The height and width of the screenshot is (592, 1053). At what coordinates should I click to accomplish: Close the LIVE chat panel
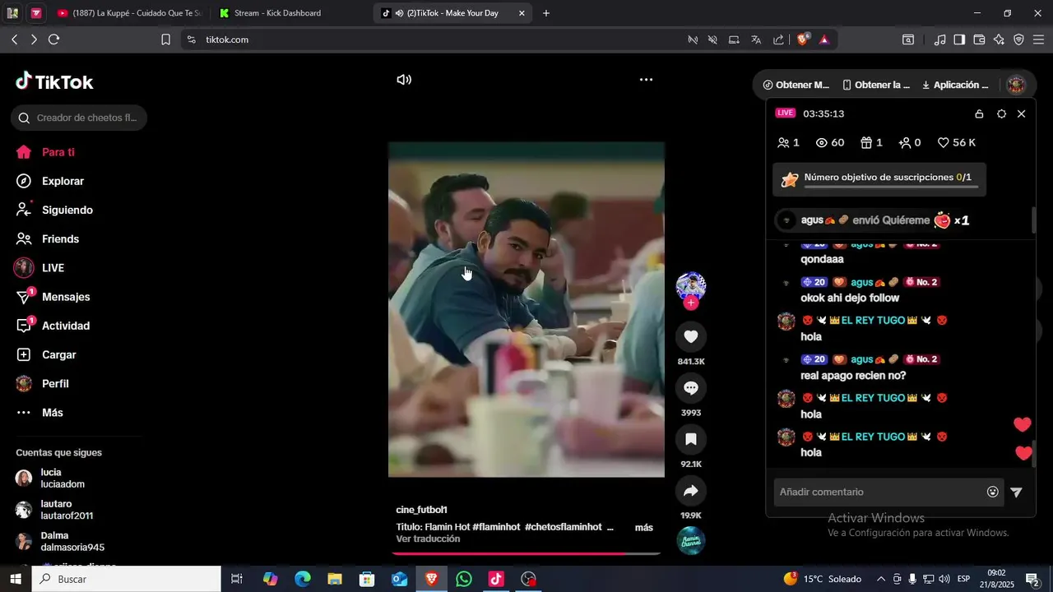[1022, 114]
